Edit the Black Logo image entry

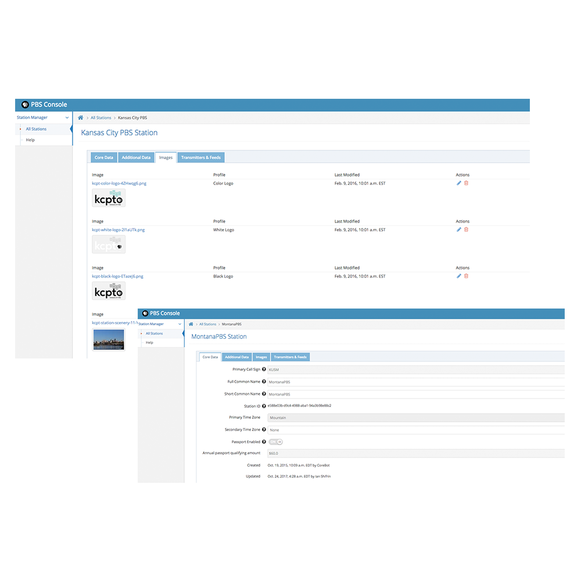pos(459,276)
